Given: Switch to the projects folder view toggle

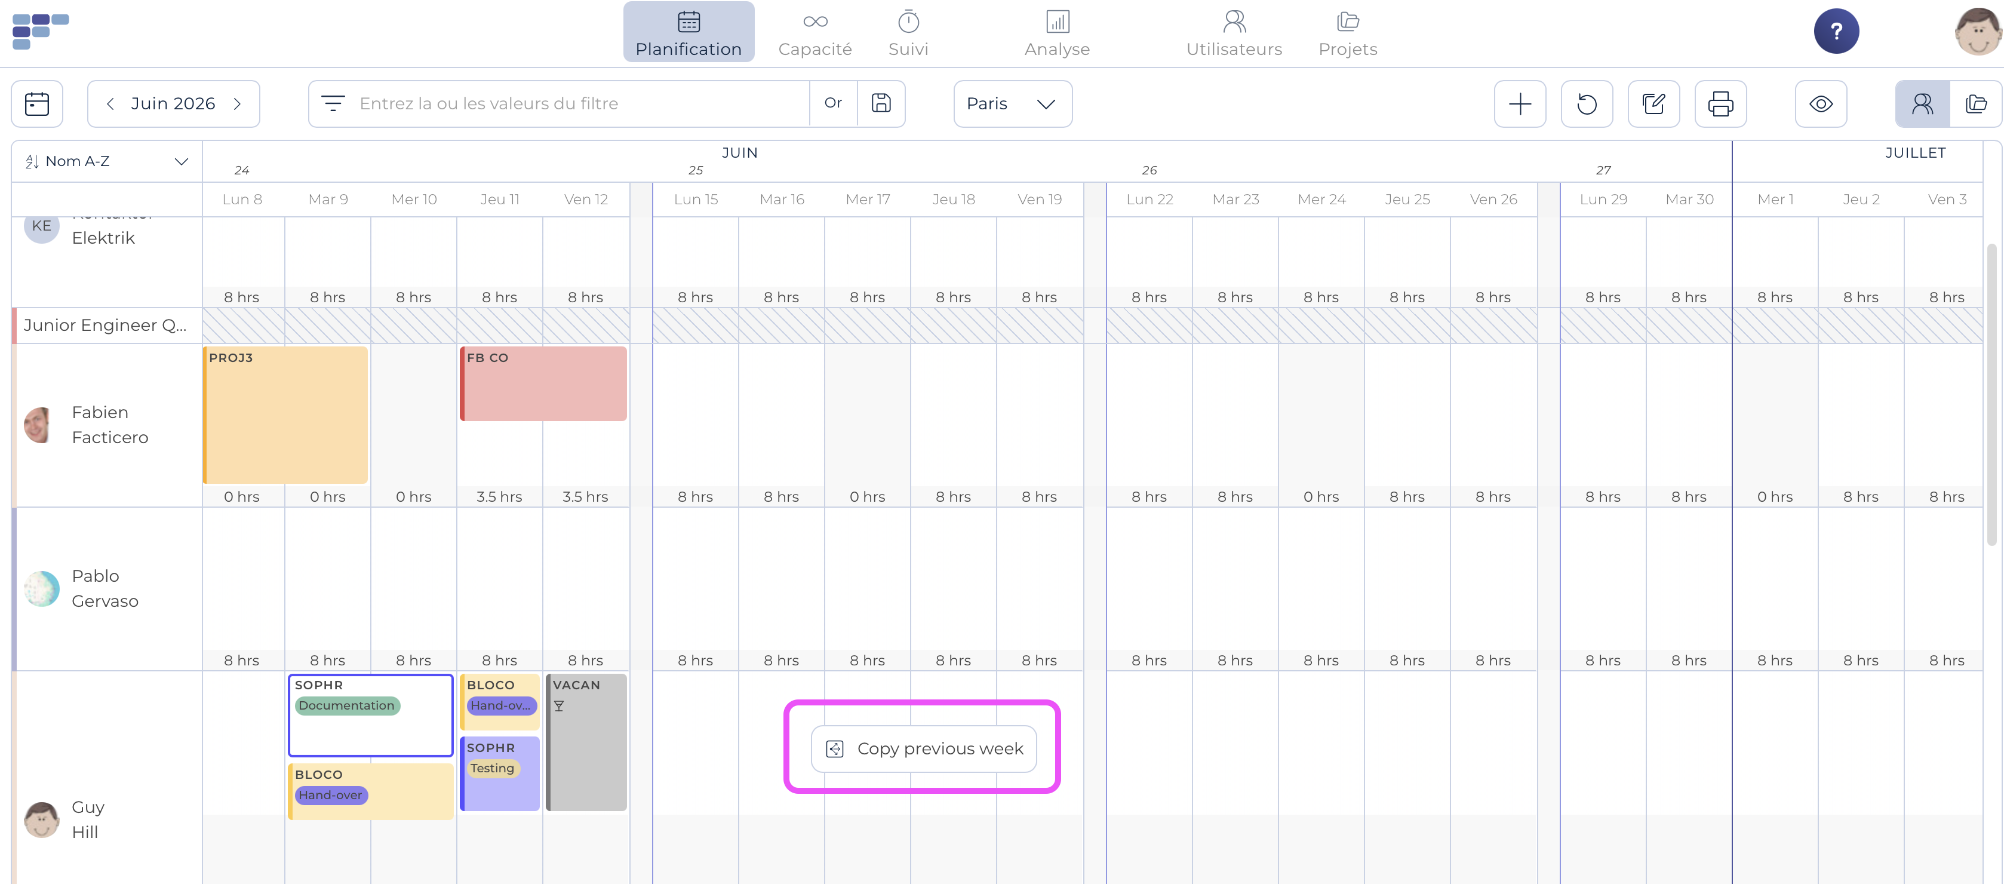Looking at the screenshot, I should pos(1976,103).
